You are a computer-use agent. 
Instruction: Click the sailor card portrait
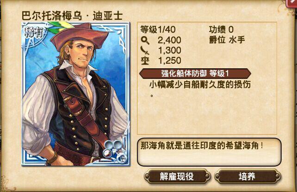[x=76, y=94]
